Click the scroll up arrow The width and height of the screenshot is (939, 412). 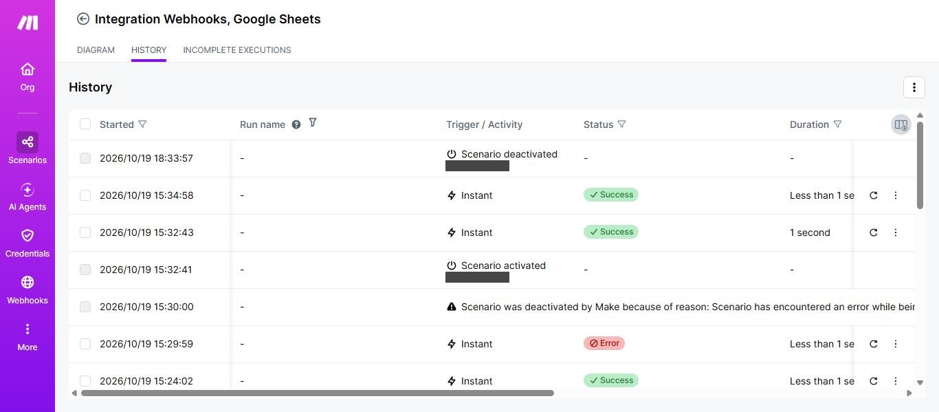point(920,116)
